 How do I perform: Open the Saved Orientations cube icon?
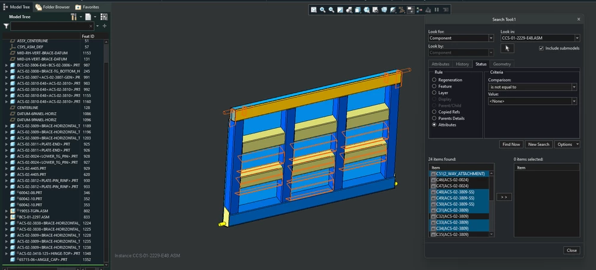coord(358,10)
